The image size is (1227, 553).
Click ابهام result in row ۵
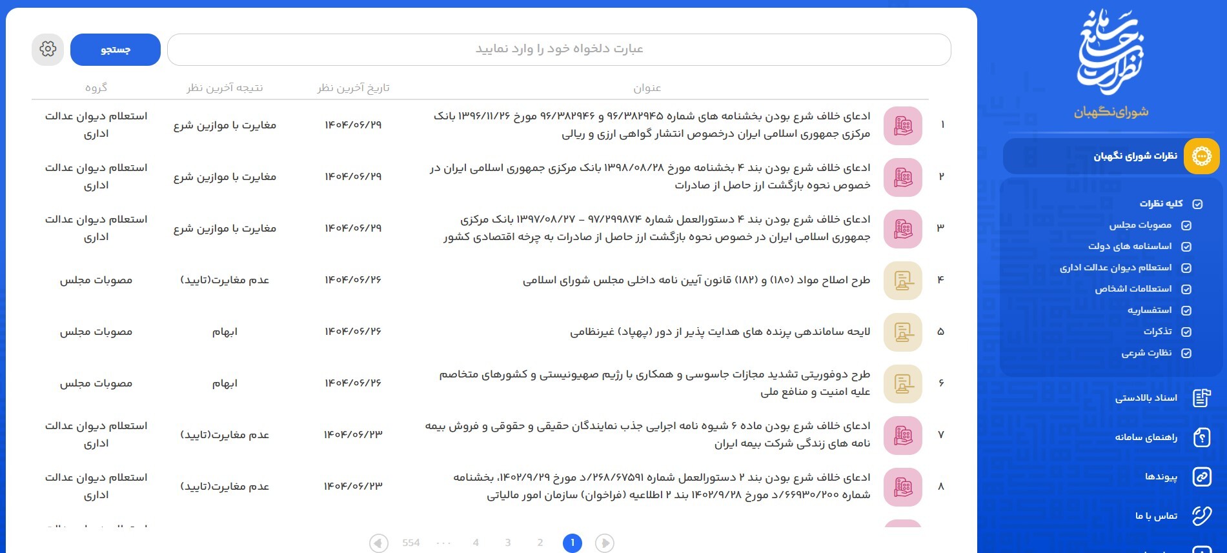point(225,332)
